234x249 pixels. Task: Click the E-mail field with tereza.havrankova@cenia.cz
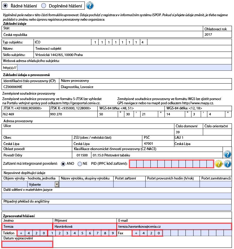coord(174,227)
